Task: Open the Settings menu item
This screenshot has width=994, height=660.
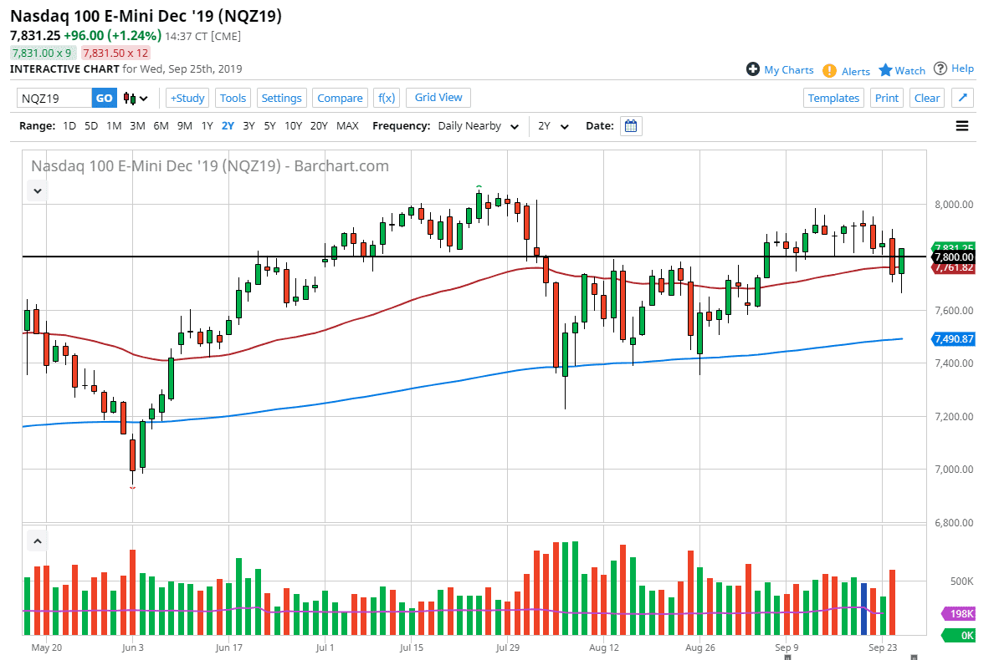Action: (281, 98)
